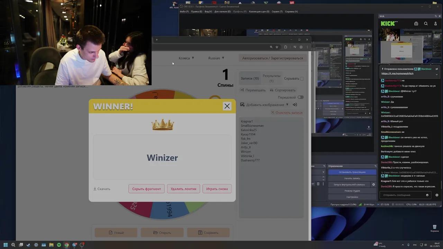Expand the Добавить изображение dropdown
Image resolution: width=443 pixels, height=249 pixels.
click(x=264, y=105)
